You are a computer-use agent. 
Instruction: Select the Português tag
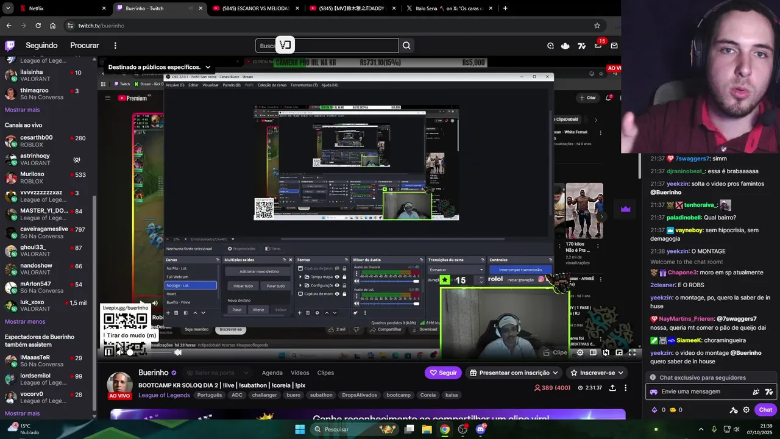pos(210,395)
